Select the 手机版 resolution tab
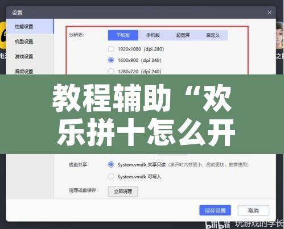The width and height of the screenshot is (284, 229). coord(153,35)
